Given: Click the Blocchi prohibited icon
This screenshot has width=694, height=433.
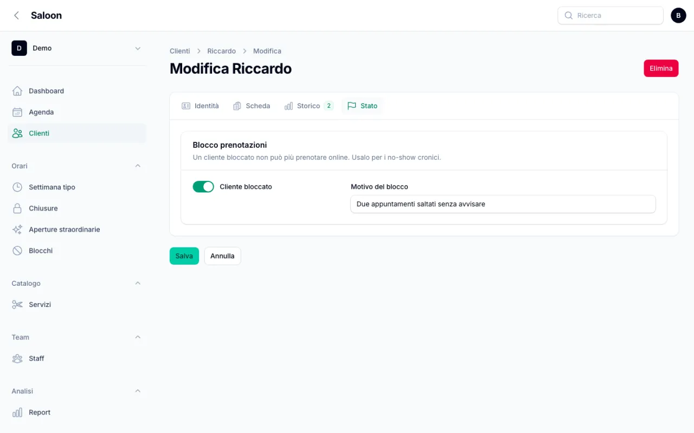Looking at the screenshot, I should tap(17, 251).
